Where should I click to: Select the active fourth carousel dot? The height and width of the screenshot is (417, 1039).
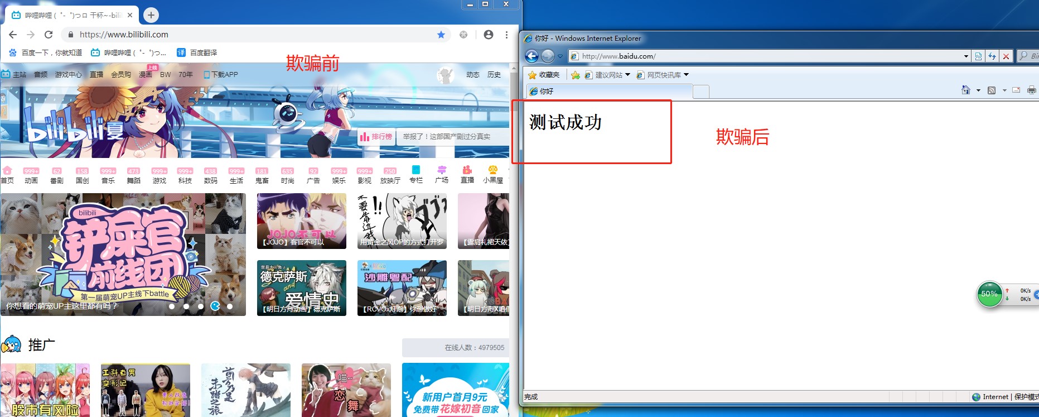tap(215, 306)
